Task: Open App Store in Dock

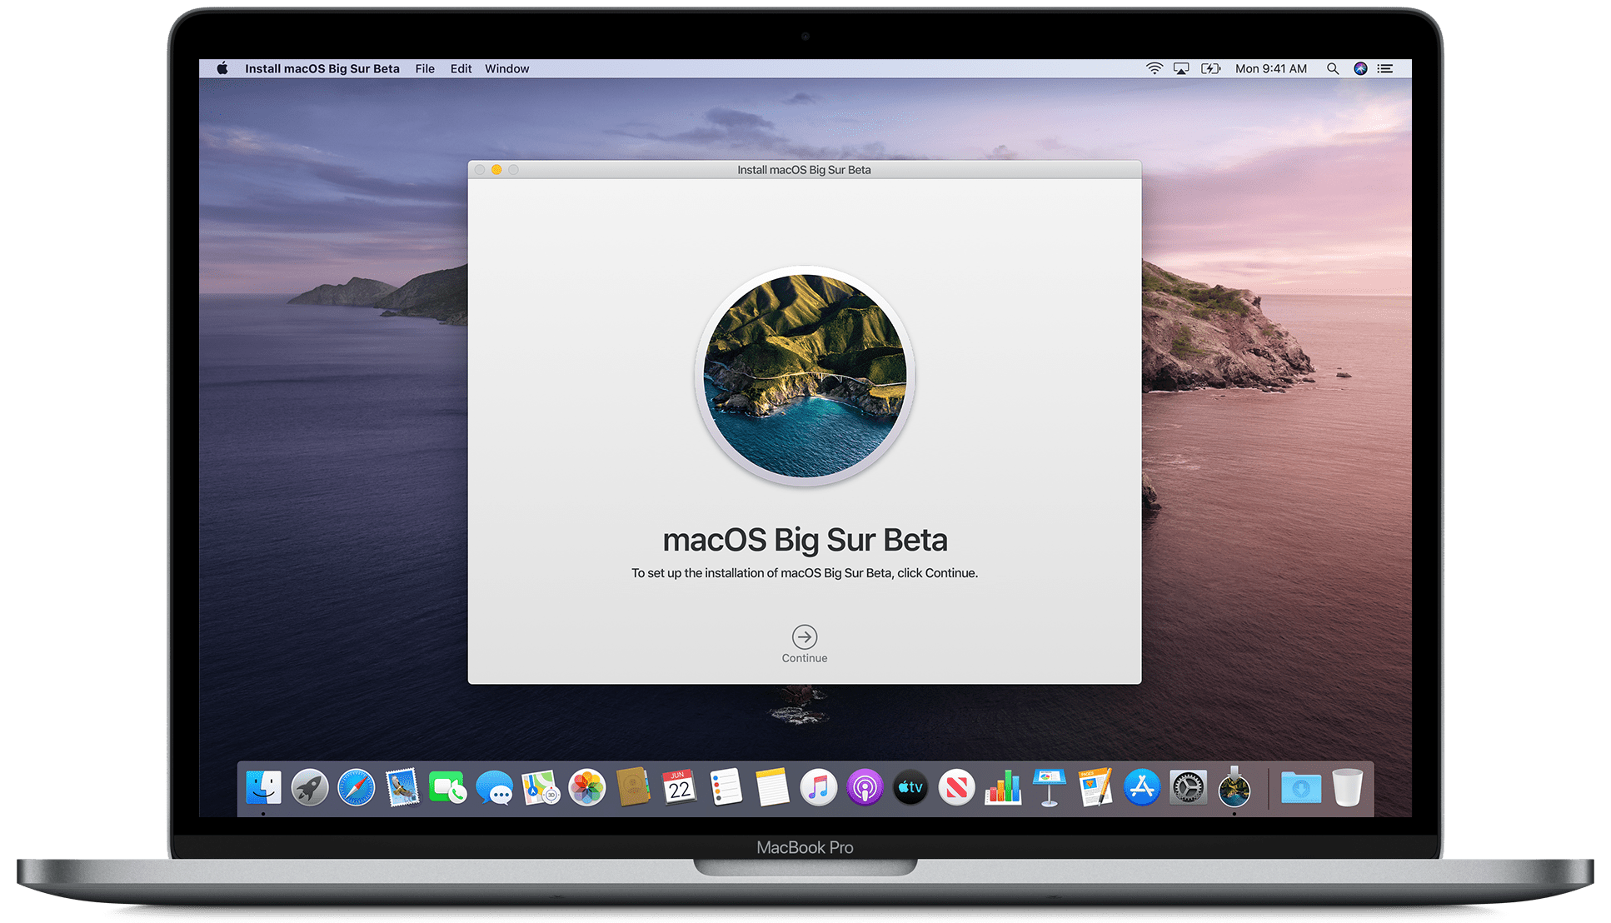Action: tap(1142, 787)
